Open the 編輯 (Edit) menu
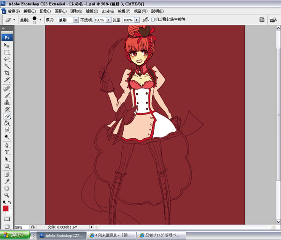The height and width of the screenshot is (240, 281). click(x=30, y=11)
